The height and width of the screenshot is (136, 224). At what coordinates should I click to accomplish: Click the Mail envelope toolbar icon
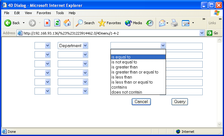coord(162,23)
